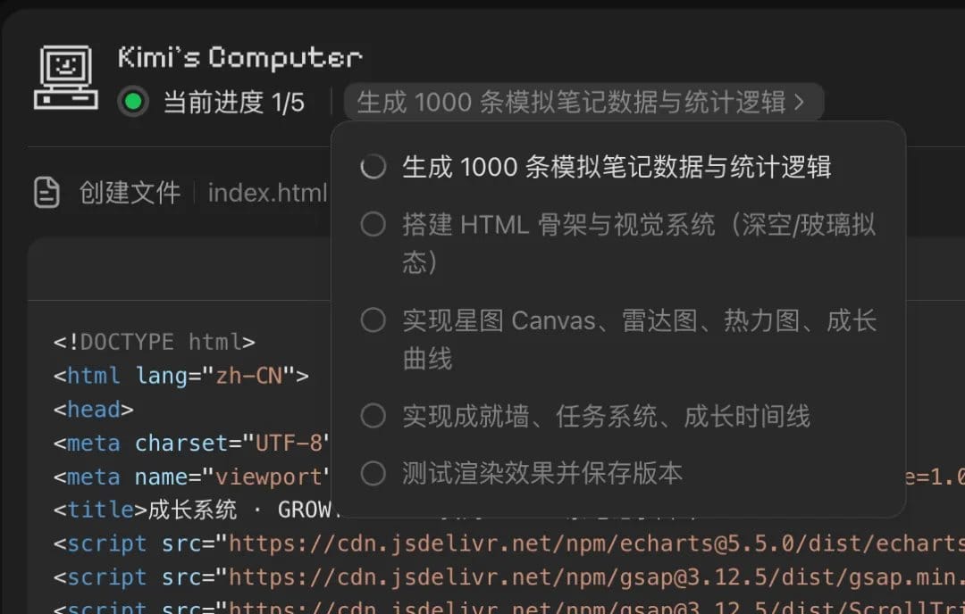Click the gsap.min script src line
The height and width of the screenshot is (614, 965).
[x=509, y=577]
